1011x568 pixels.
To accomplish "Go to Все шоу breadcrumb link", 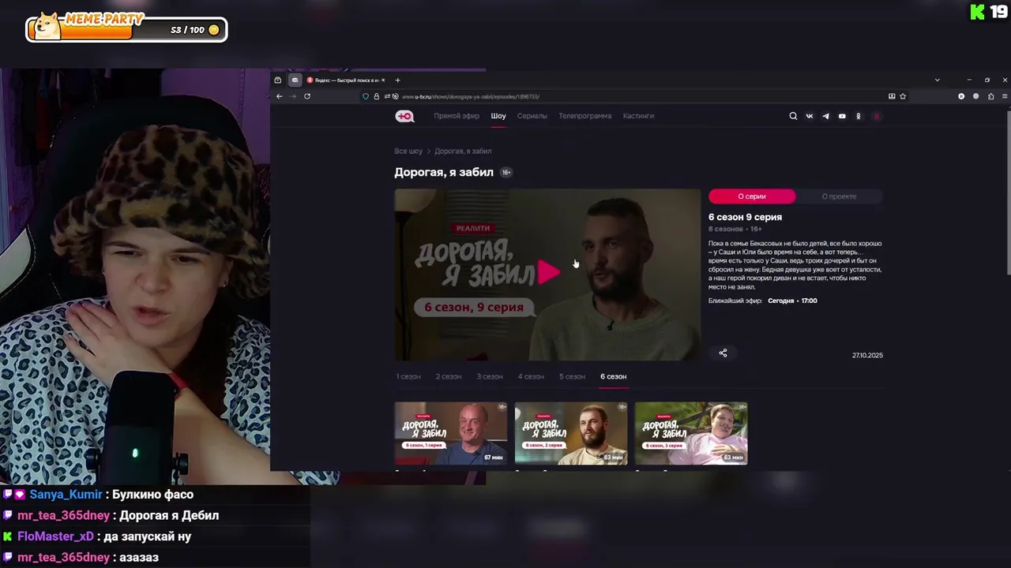I will [408, 151].
